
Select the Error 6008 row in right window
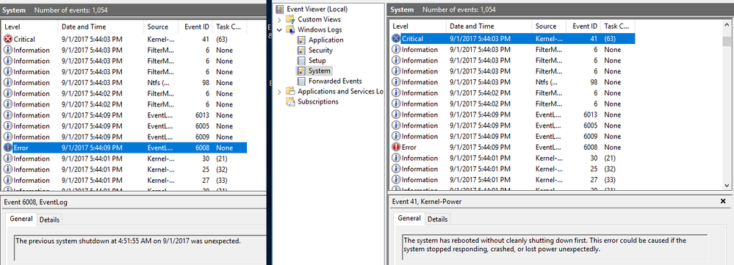point(512,147)
